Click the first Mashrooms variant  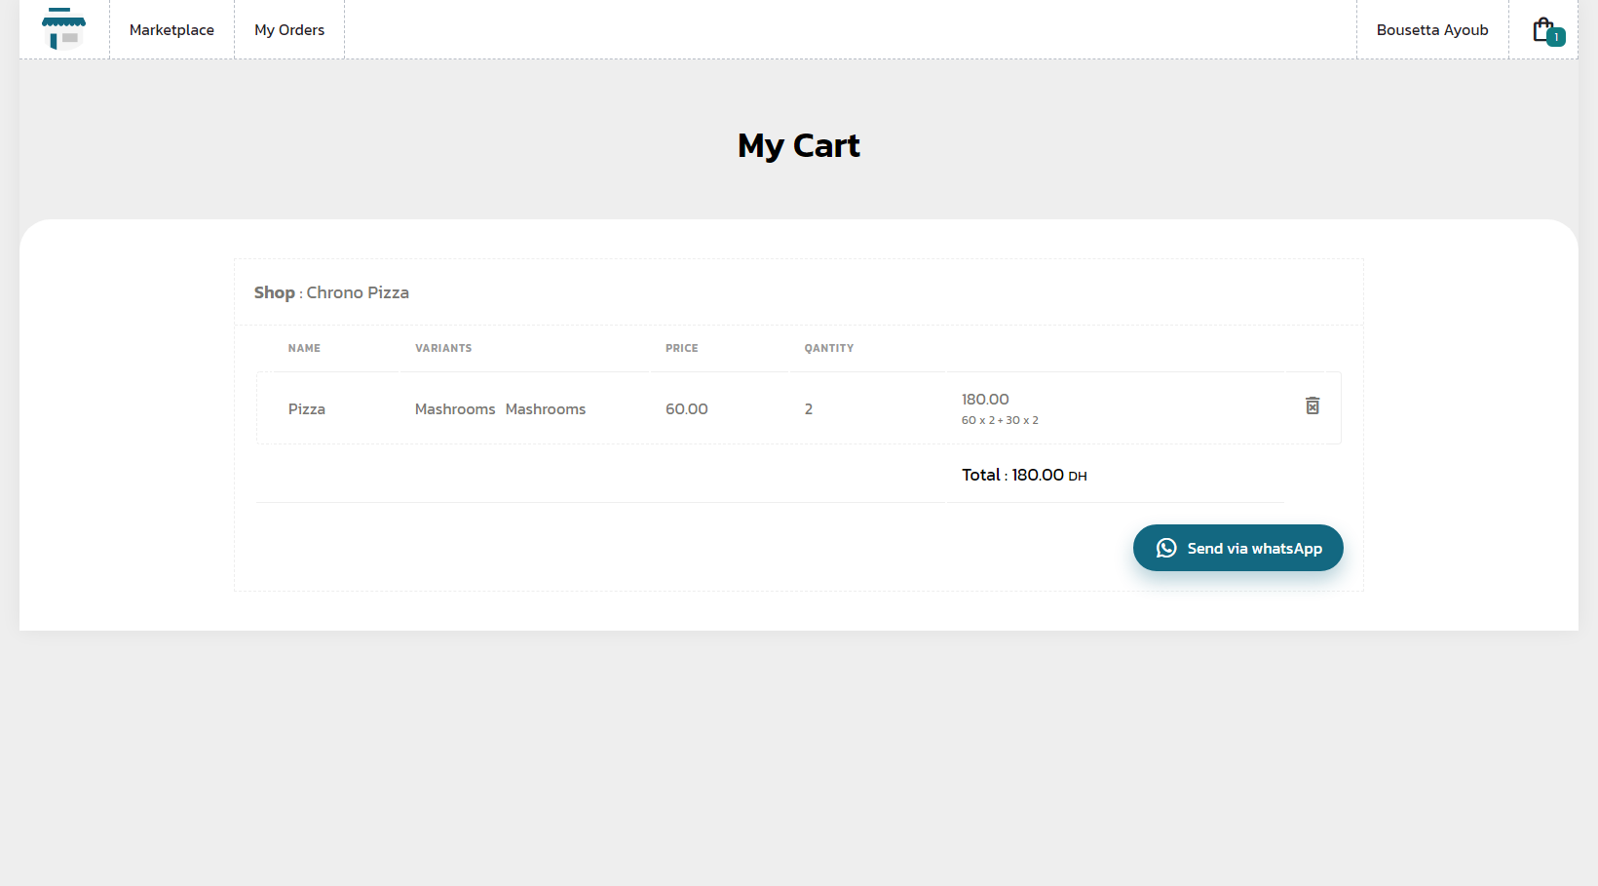(x=455, y=409)
